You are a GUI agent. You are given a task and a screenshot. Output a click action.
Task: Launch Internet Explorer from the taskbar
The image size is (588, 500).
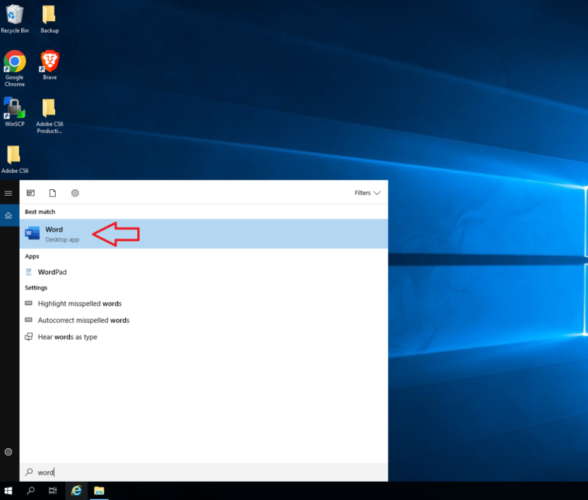(76, 491)
